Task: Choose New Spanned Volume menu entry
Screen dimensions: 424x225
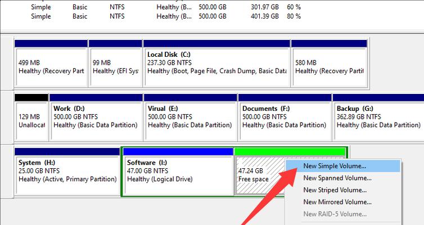Action: [x=343, y=178]
